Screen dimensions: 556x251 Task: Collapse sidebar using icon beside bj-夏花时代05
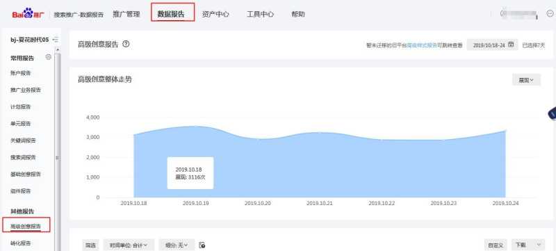point(56,40)
